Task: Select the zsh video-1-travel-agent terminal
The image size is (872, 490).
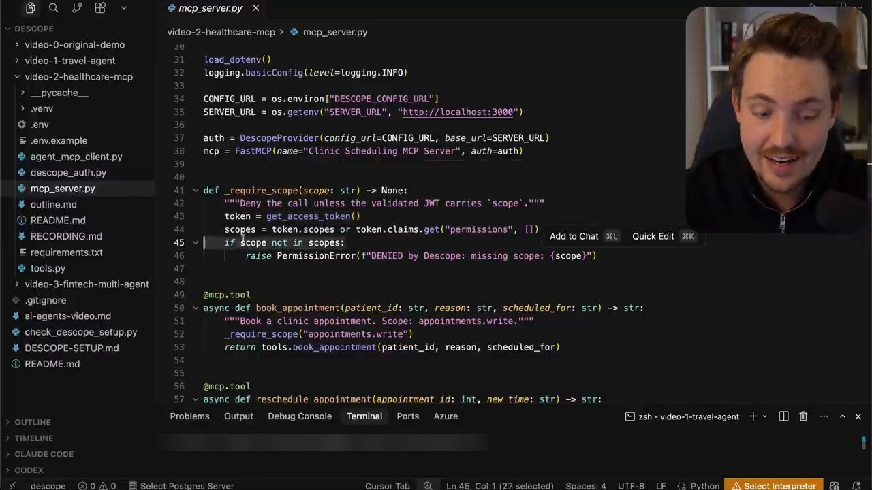Action: pos(682,416)
